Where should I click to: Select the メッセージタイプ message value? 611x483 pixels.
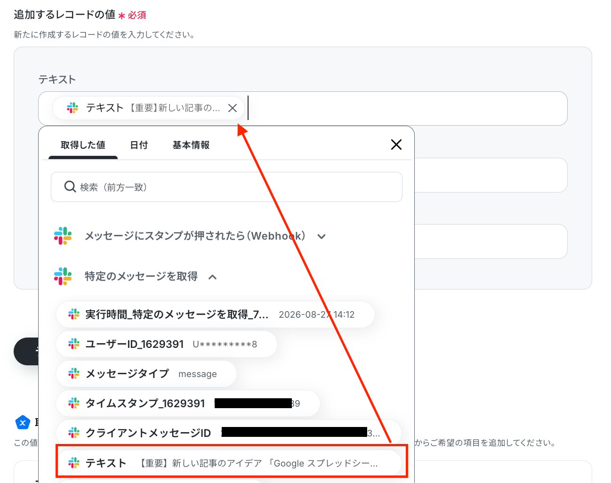point(146,374)
